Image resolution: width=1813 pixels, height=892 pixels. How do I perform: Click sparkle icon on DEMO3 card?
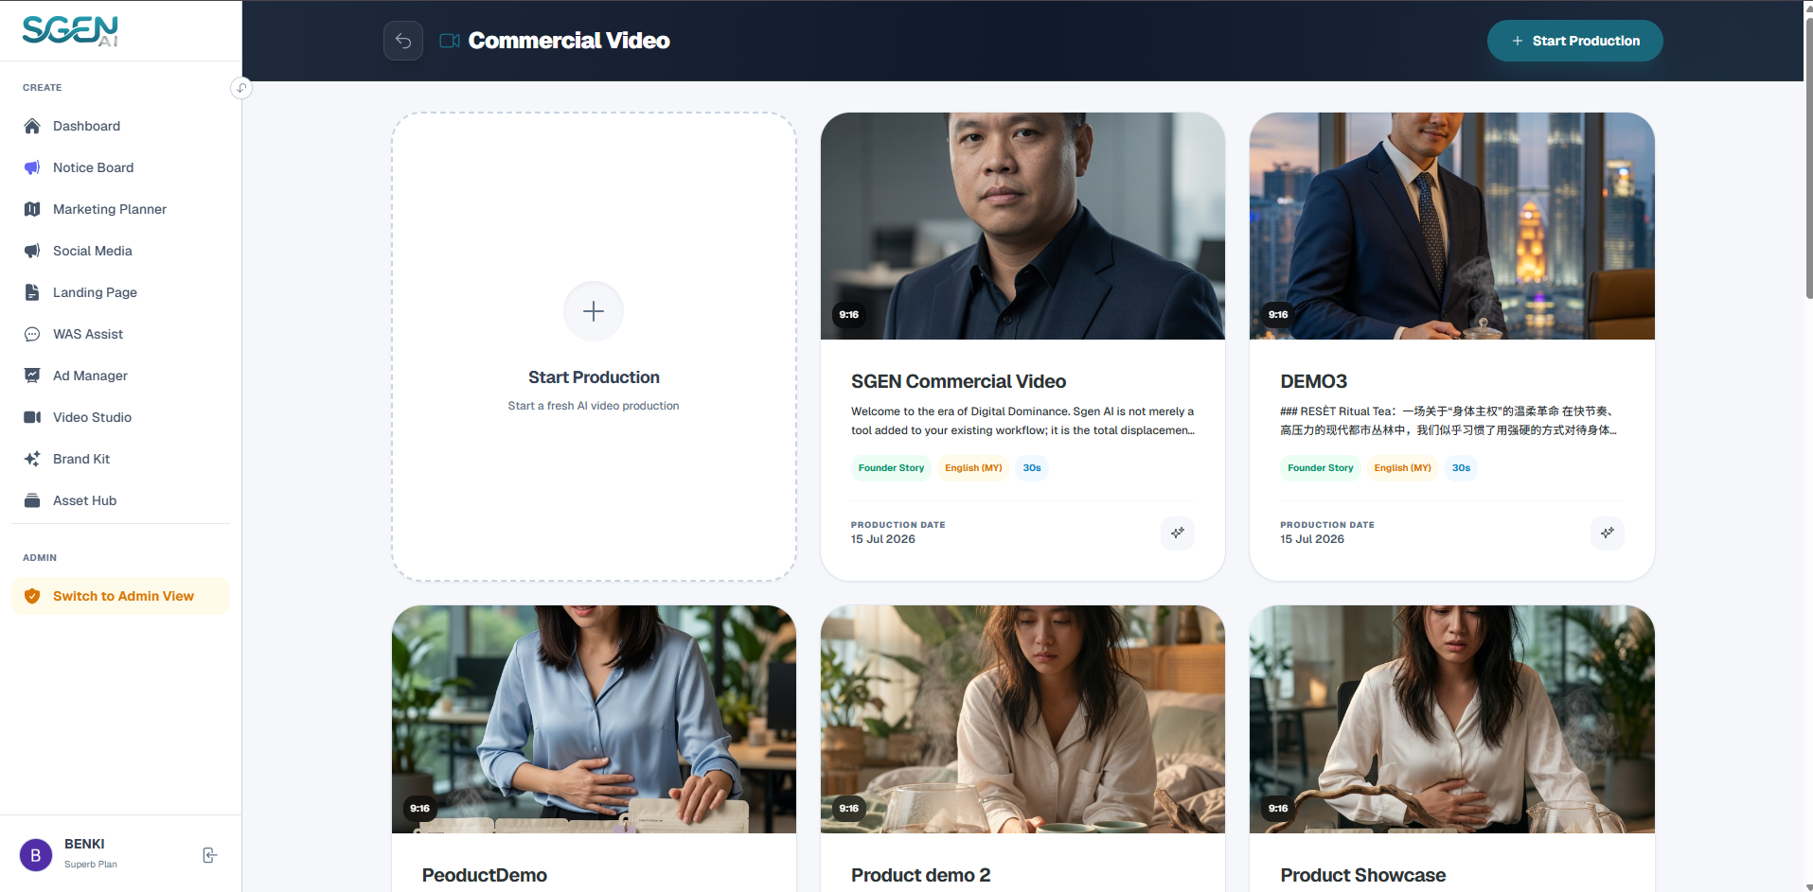point(1608,533)
